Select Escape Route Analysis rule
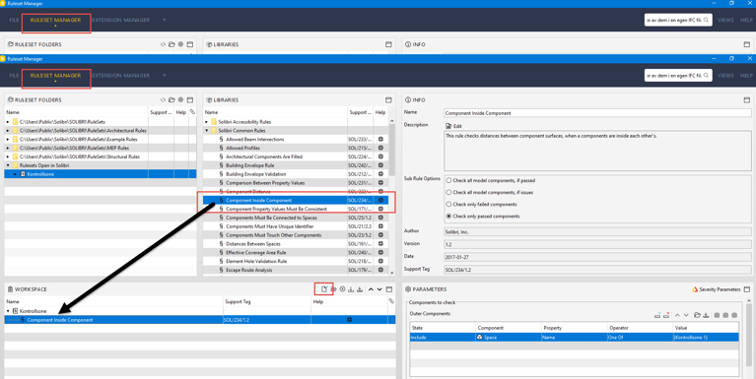Image resolution: width=756 pixels, height=379 pixels. click(248, 270)
